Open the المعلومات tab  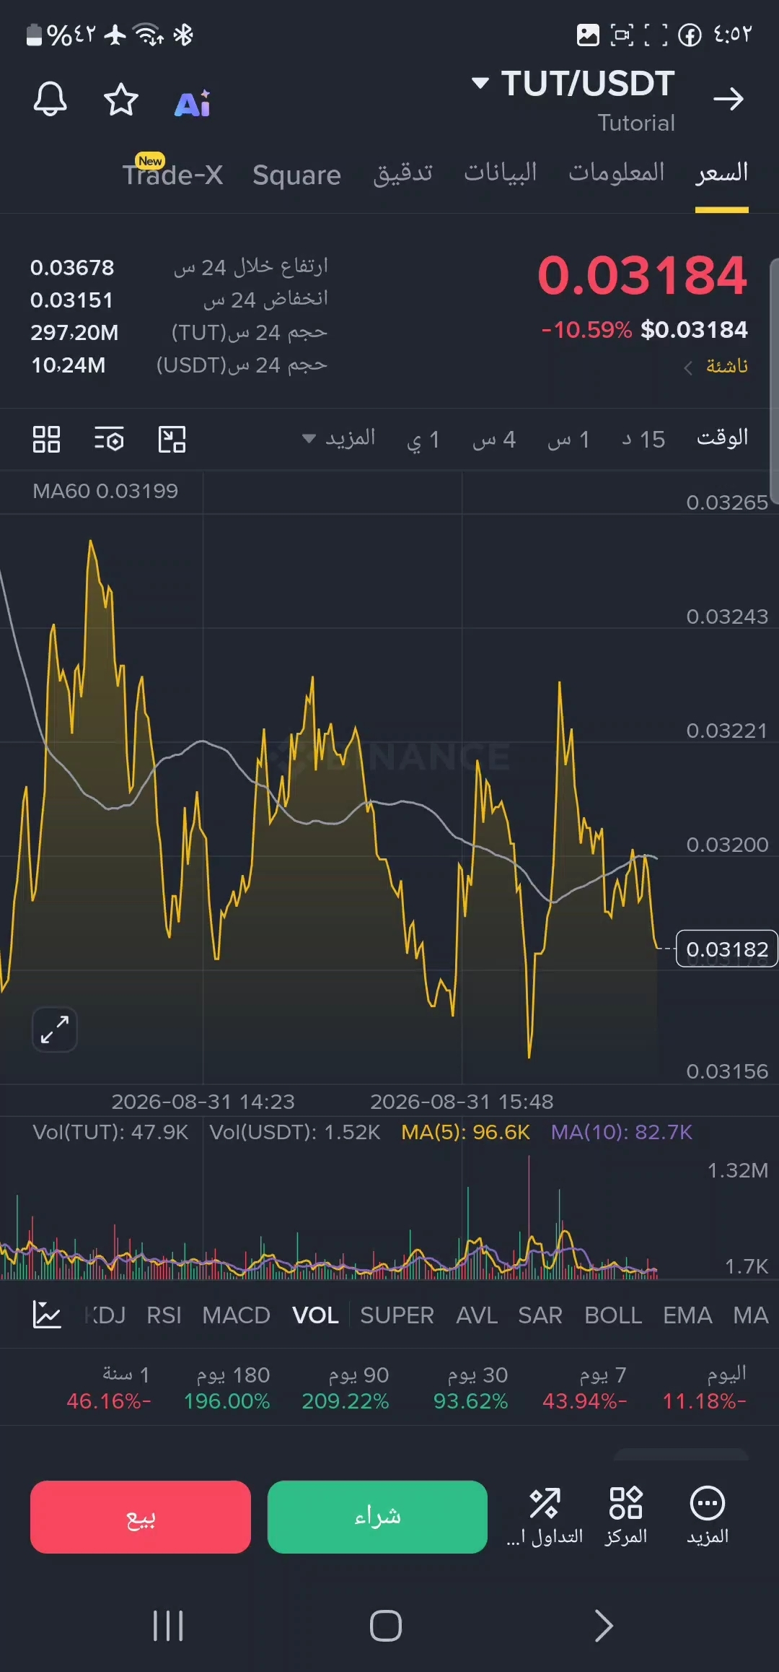point(617,172)
